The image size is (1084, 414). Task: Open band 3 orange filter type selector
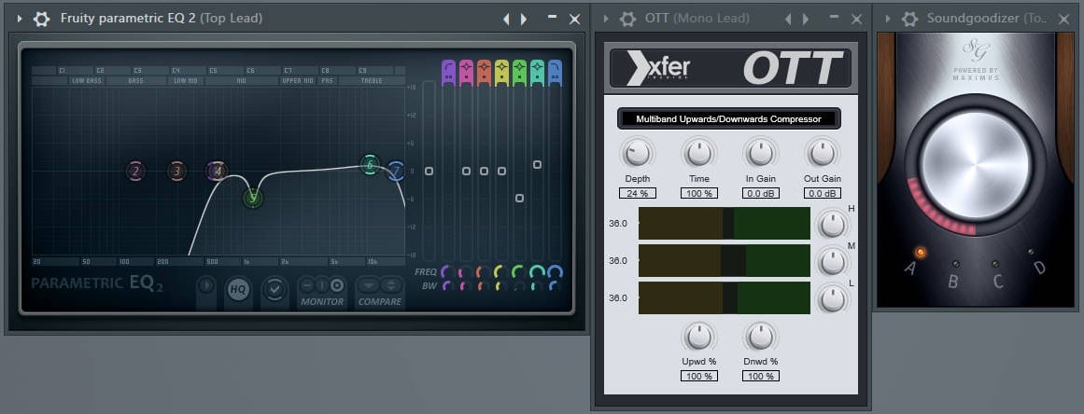point(484,73)
